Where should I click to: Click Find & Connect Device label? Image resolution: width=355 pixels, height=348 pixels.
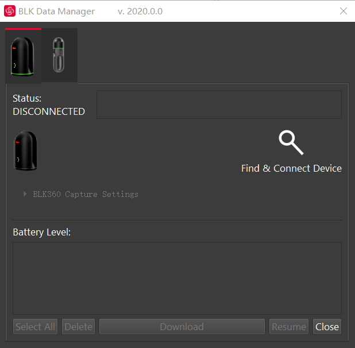[291, 168]
